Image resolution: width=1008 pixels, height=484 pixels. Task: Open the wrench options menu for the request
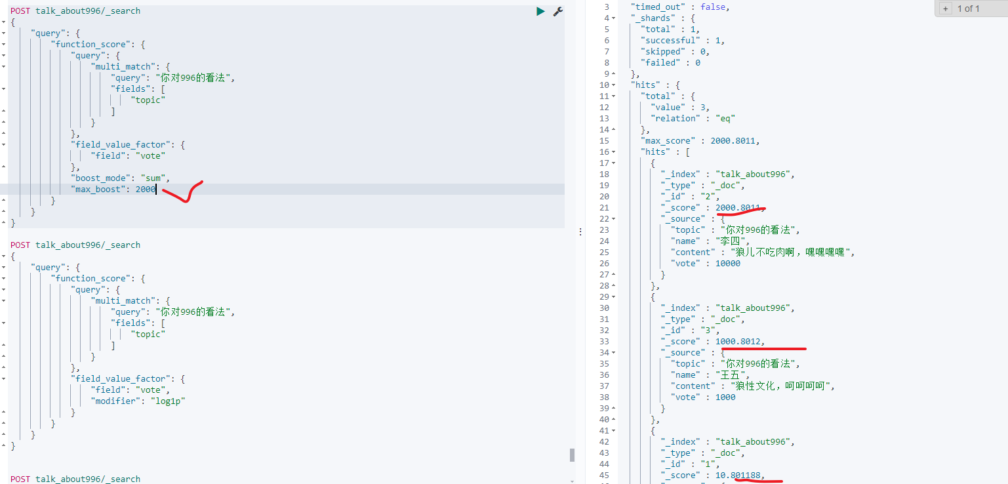pos(558,11)
